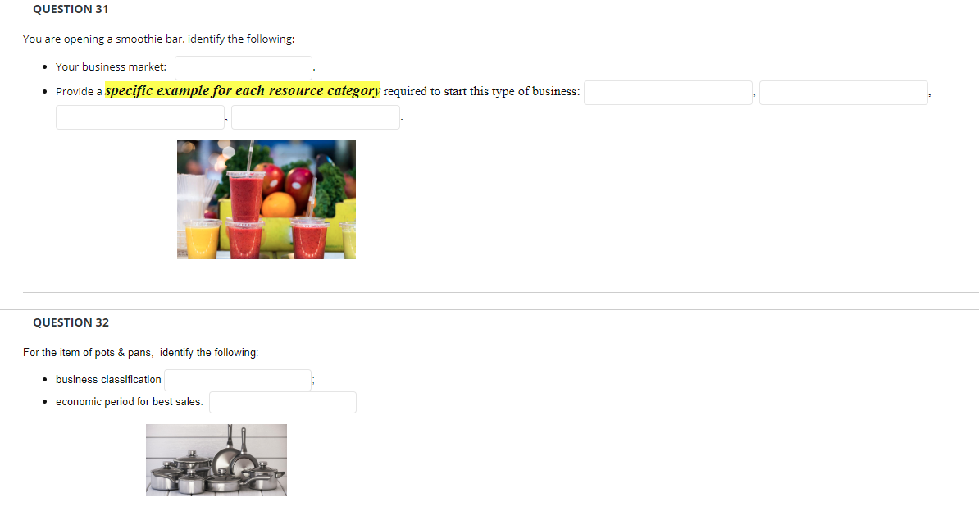Image resolution: width=979 pixels, height=507 pixels.
Task: Click the yellow highlighted 'specific example' text
Action: click(x=243, y=90)
